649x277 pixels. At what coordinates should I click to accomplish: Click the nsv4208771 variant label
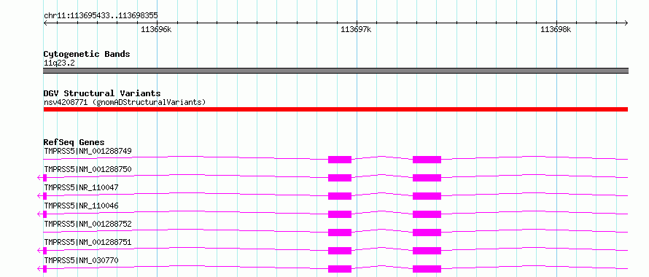pos(125,102)
